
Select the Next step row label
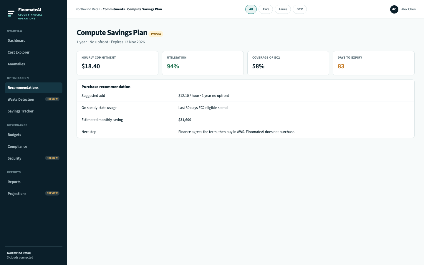click(89, 132)
